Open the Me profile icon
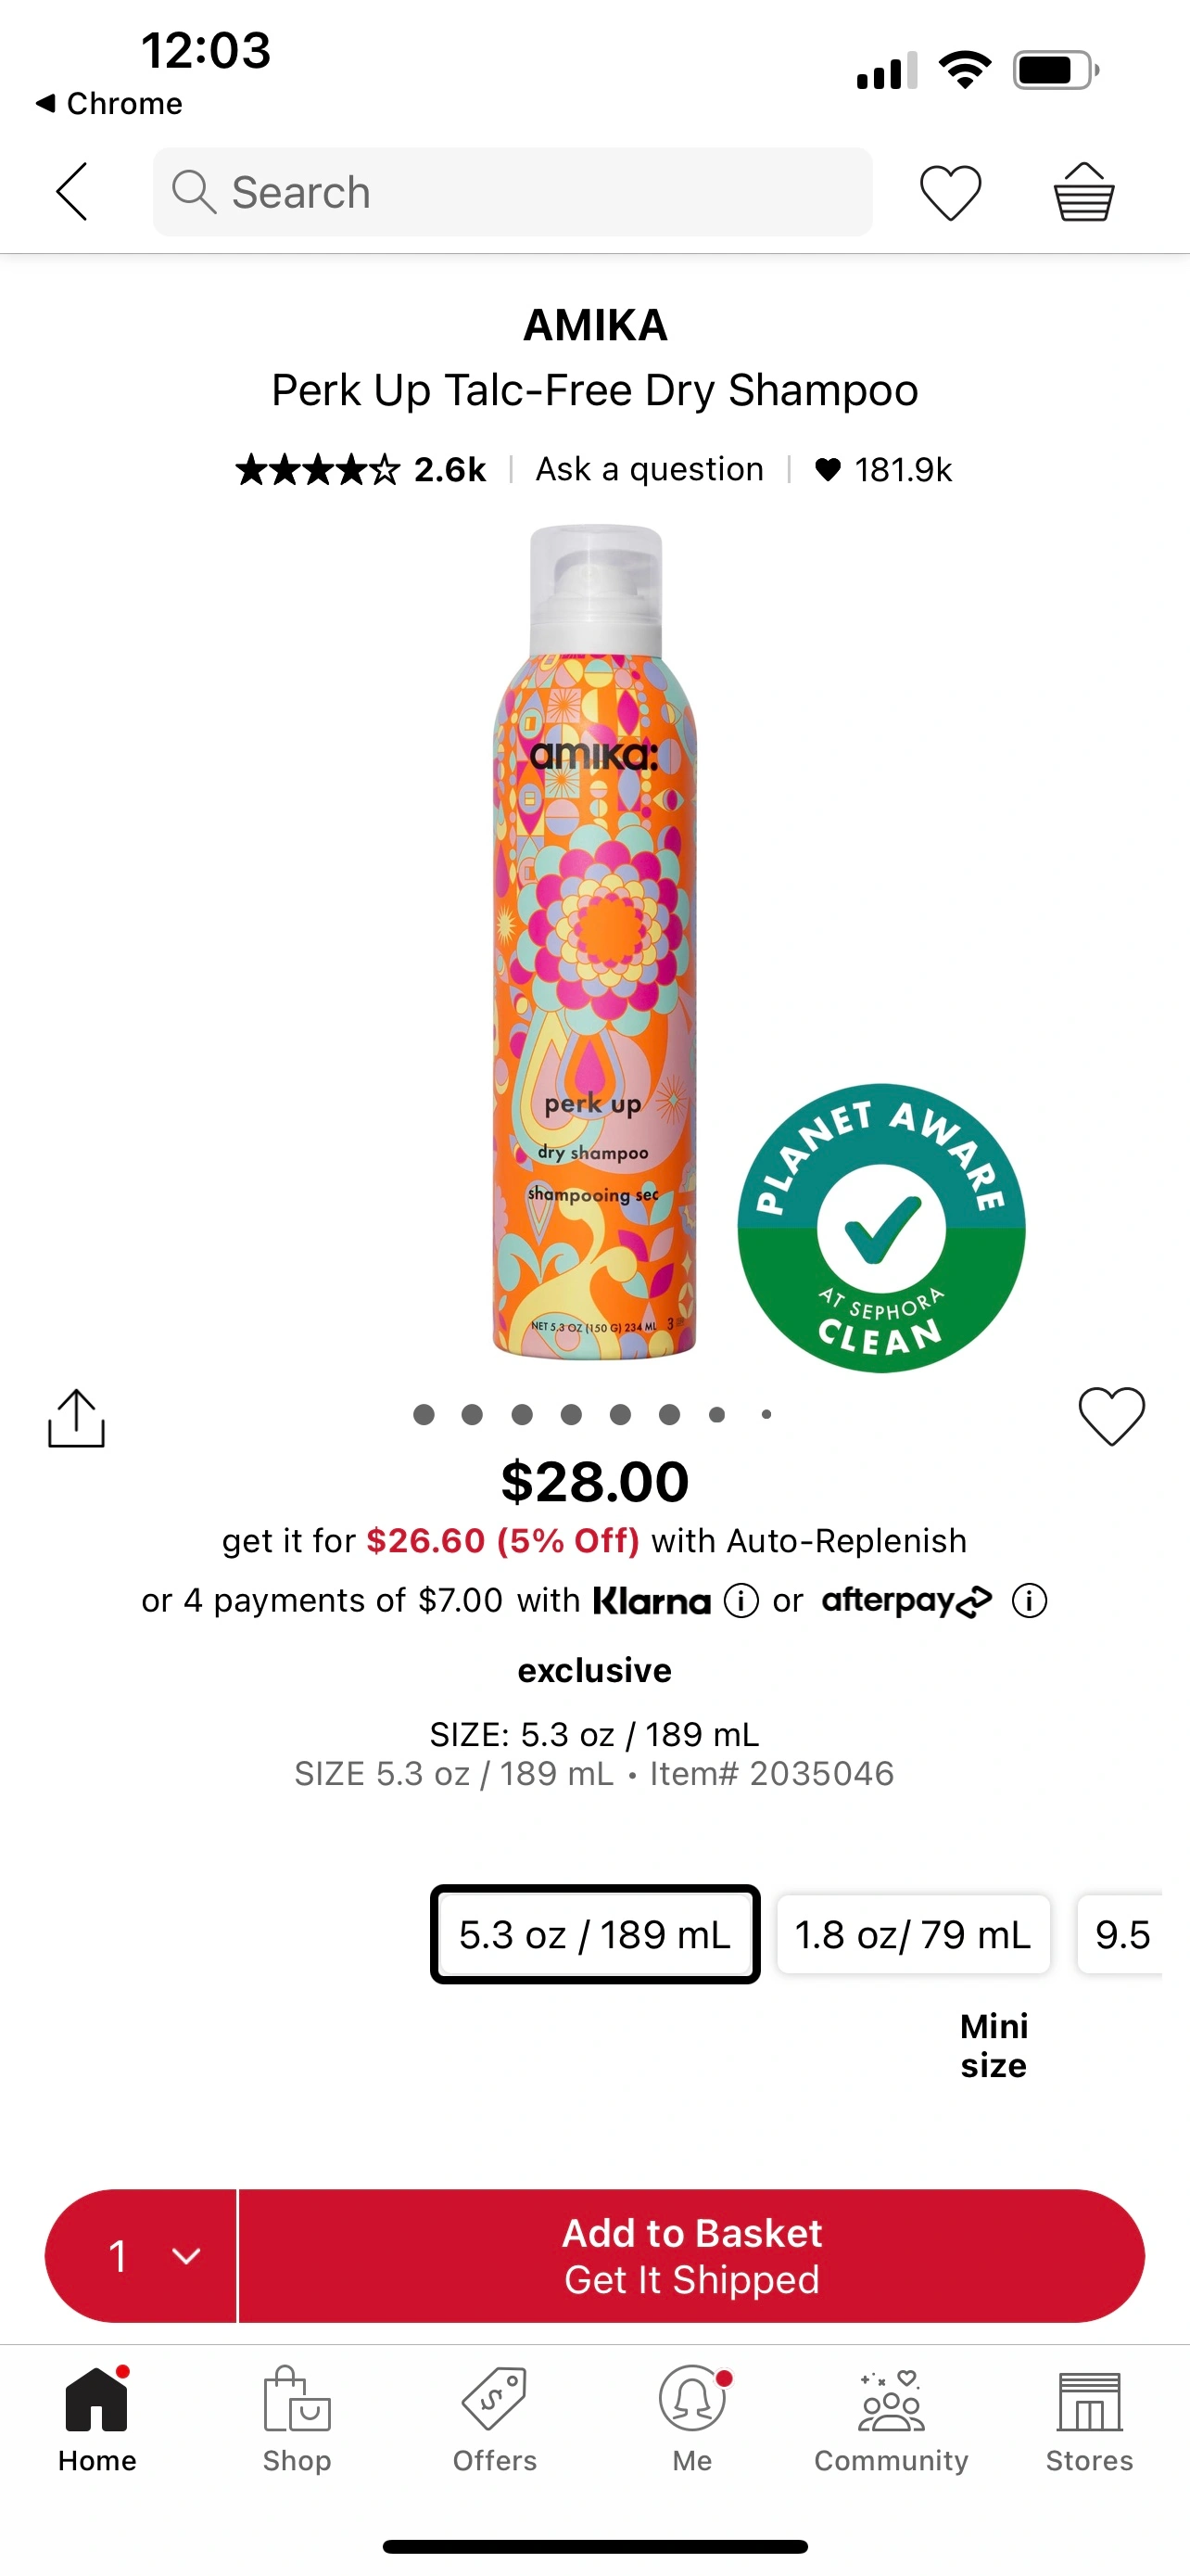 692,2398
